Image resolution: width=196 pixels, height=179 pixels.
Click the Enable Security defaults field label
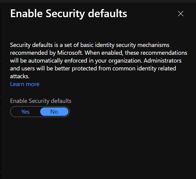point(41,101)
